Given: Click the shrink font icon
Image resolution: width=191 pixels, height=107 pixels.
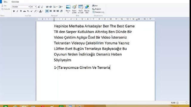Looking at the screenshot, I should (42, 7).
